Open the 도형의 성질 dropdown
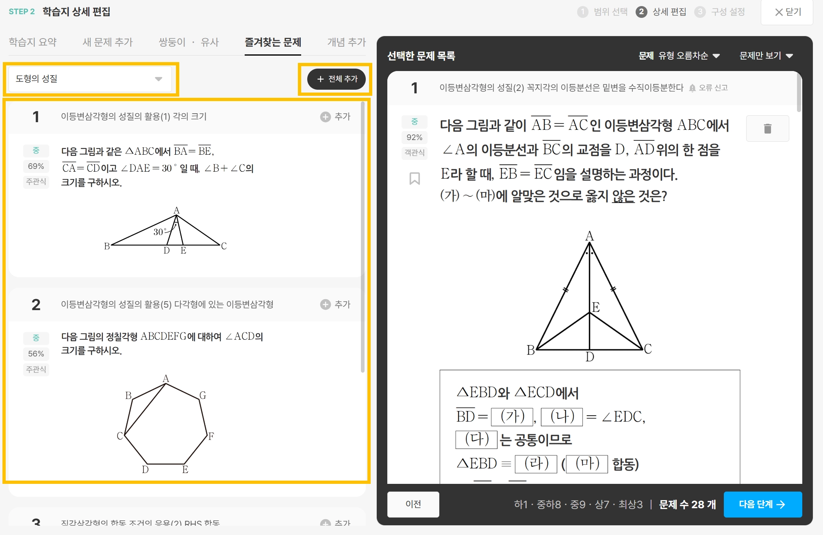Screen dimensions: 823x535 pos(90,79)
